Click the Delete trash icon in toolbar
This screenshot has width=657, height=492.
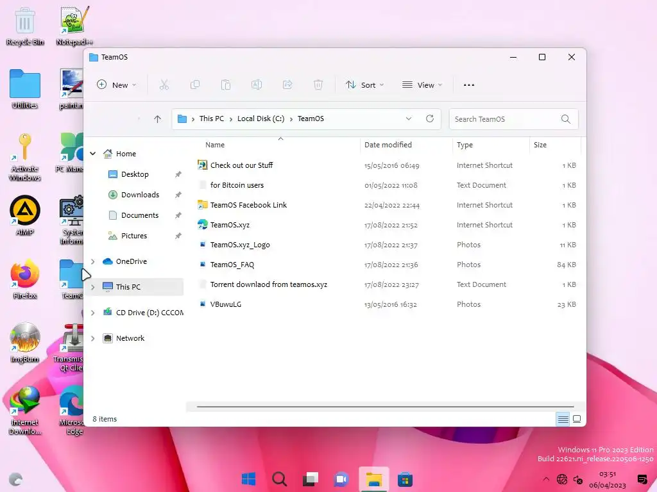(x=318, y=85)
